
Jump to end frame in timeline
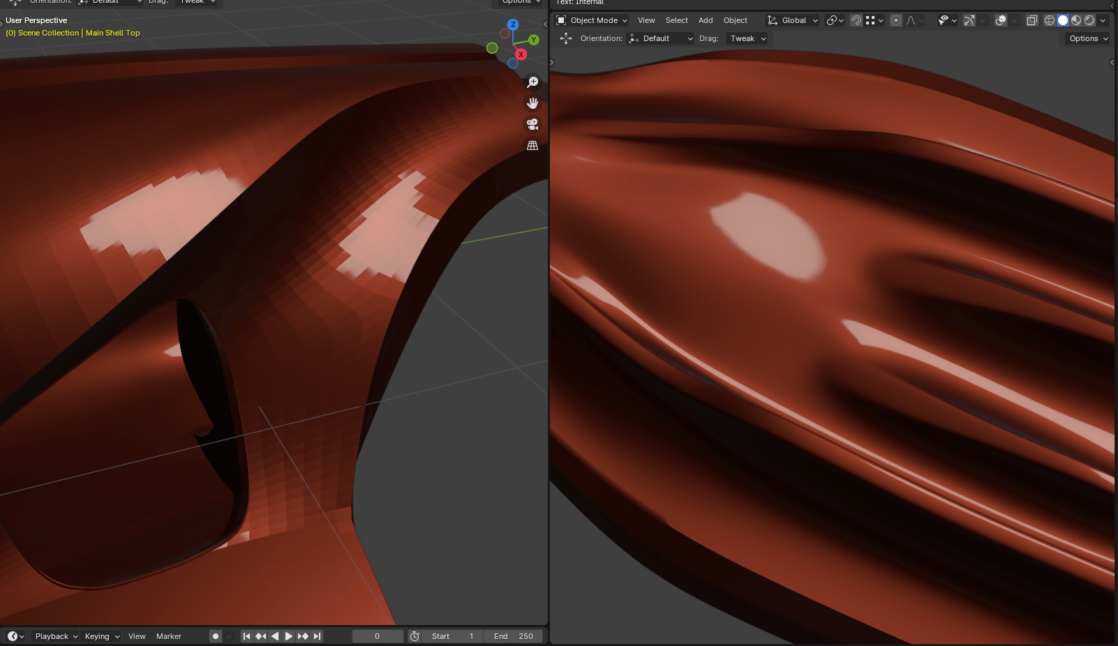coord(317,636)
